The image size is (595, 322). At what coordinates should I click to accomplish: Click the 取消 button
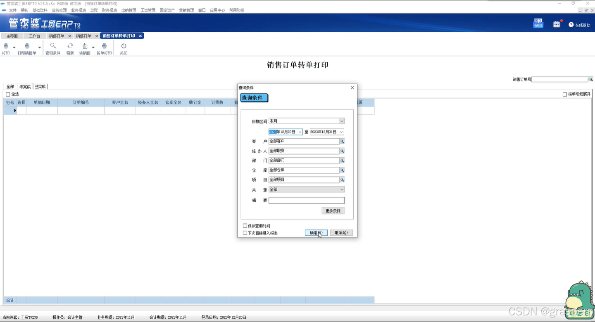[x=341, y=233]
